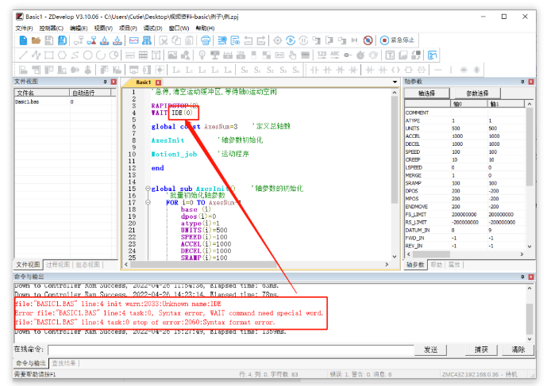Viewport: 547px width, 386px height.
Task: Save the current file via the floppy icon
Action: tap(49, 40)
